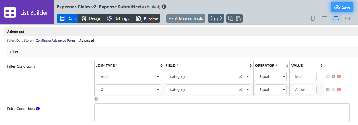
Task: Open the Equal operator dropdown in first row
Action: pos(271,77)
